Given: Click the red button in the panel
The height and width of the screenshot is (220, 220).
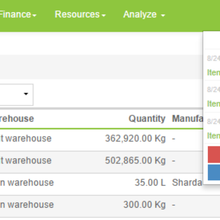Looking at the screenshot, I should pyautogui.click(x=214, y=154).
